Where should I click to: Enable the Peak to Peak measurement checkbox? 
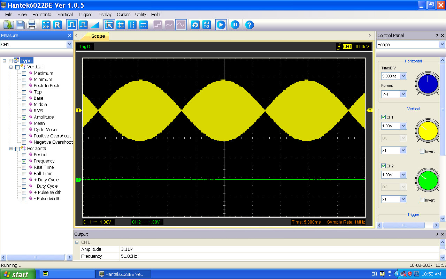pyautogui.click(x=24, y=86)
